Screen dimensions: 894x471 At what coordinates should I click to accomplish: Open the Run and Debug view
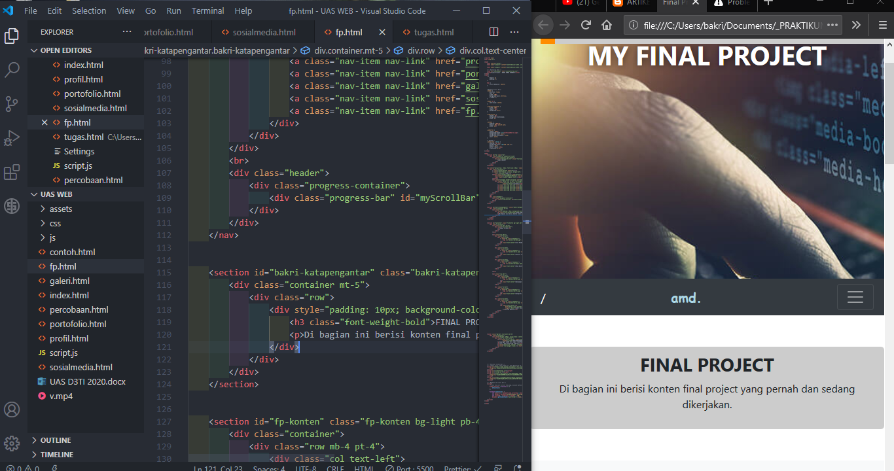coord(12,138)
